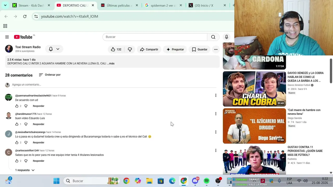This screenshot has height=187, width=333.
Task: Open Toxi Stream Radio channel avatar
Action: (9, 49)
